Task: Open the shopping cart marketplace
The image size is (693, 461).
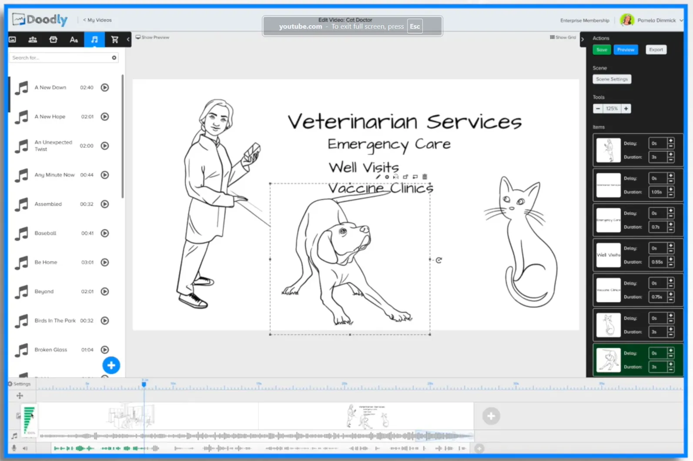Action: pos(115,40)
